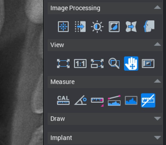166x145 pixels.
Task: Click the invert image icon
Action: [x=114, y=27]
